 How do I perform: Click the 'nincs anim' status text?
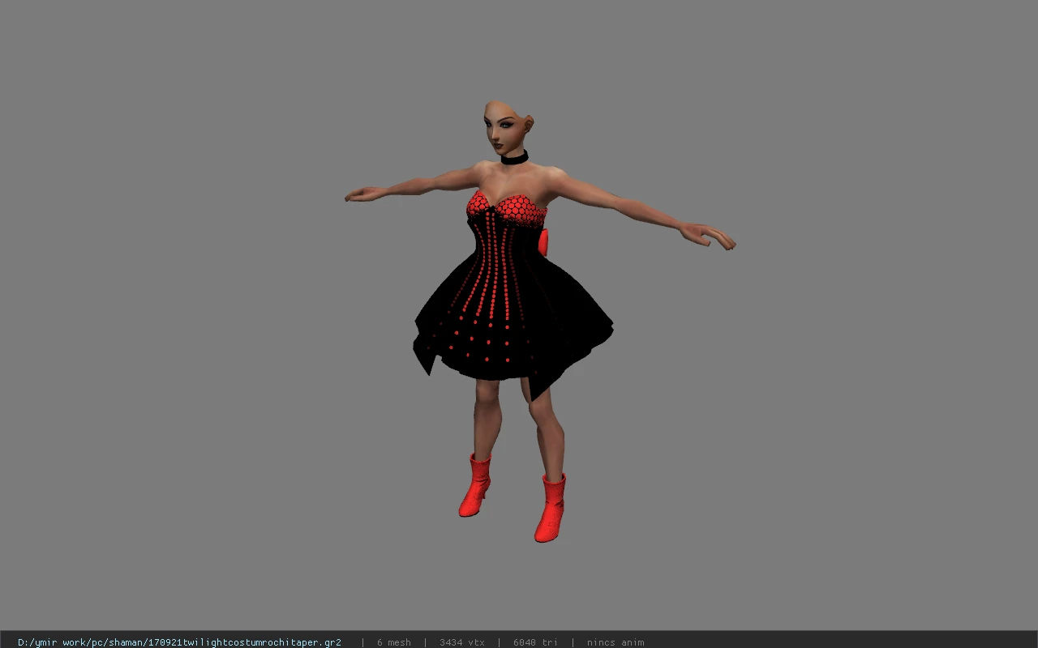tap(616, 642)
